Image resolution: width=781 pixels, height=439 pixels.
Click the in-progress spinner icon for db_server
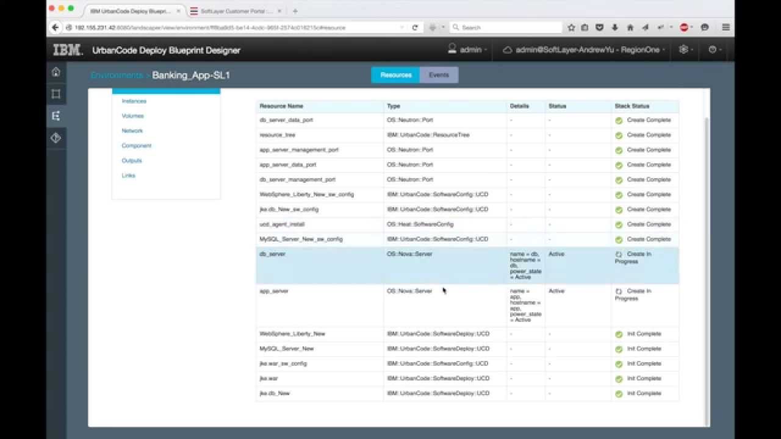619,254
